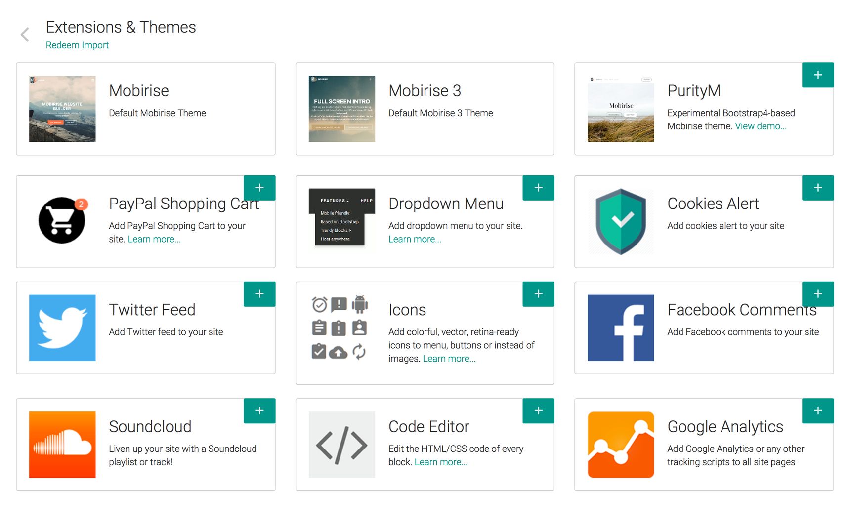Screen dimensions: 850x531
Task: Click the Facebook logo
Action: (621, 328)
